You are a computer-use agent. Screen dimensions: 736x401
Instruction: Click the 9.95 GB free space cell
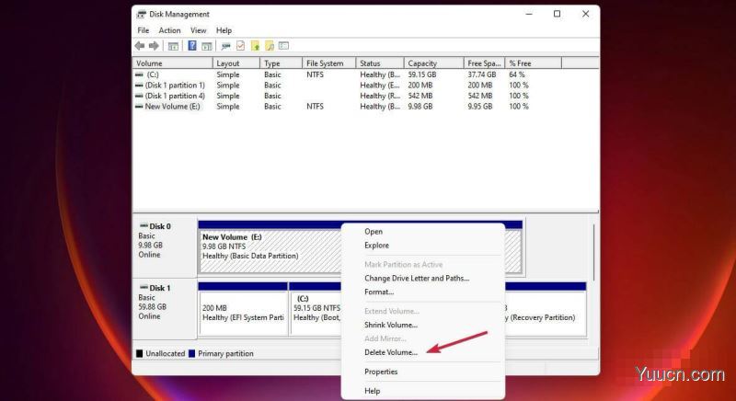pyautogui.click(x=479, y=107)
